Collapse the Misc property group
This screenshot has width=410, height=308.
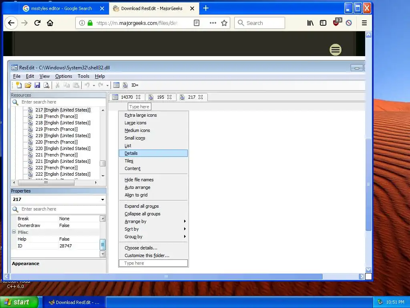point(14,232)
